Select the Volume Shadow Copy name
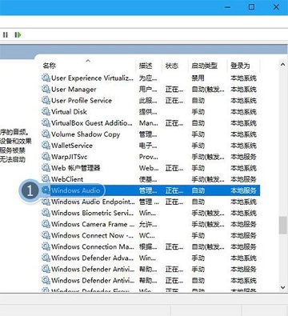This screenshot has height=316, width=288. tap(86, 134)
